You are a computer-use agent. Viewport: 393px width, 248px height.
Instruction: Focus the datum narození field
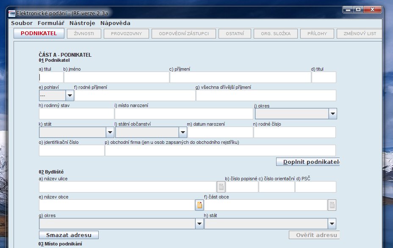[220, 132]
